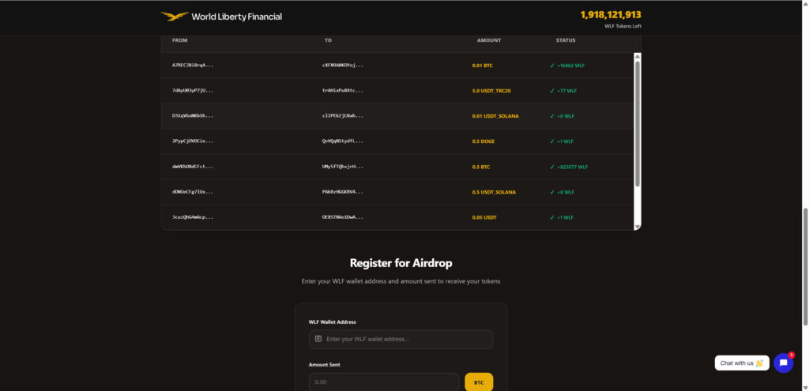This screenshot has height=391, width=809.
Task: Click the checkmark in the 0.05 USDT row
Action: (x=552, y=217)
